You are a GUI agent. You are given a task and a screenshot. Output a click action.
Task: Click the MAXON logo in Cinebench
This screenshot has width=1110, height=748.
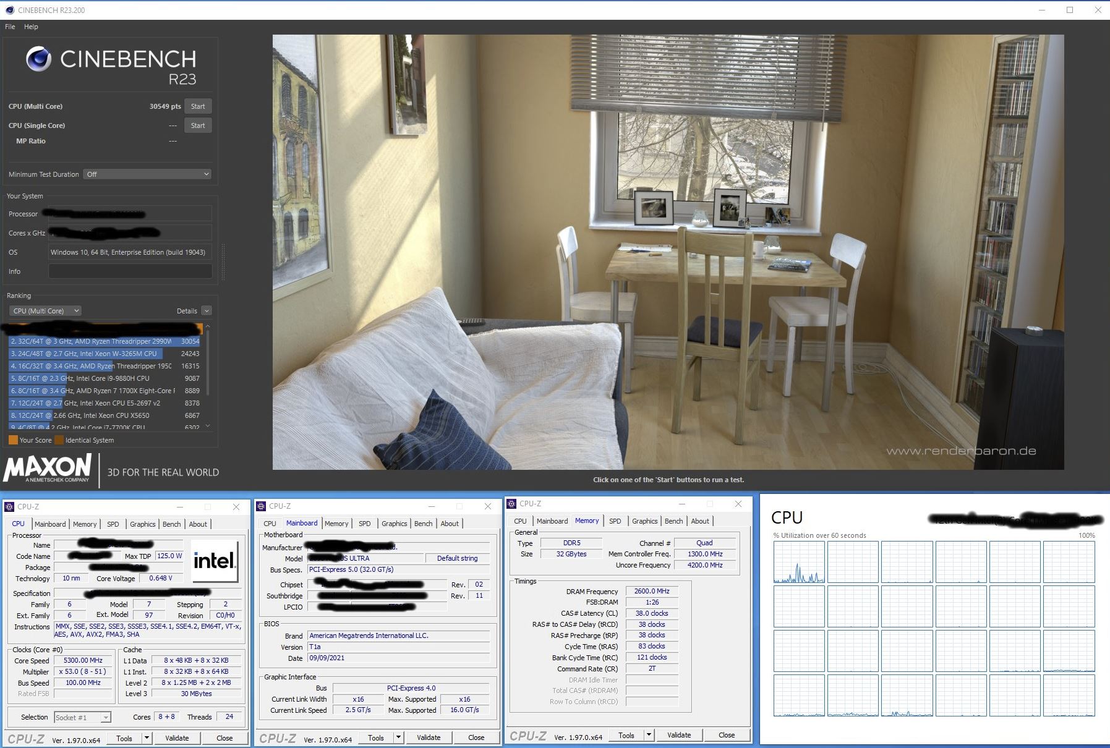coord(48,468)
